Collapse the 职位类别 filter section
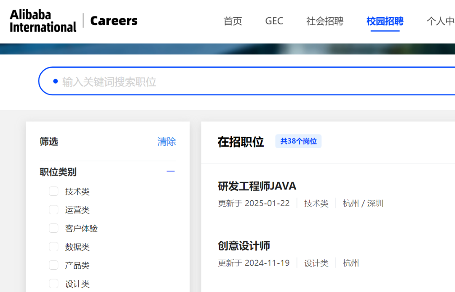The height and width of the screenshot is (292, 455). (x=170, y=171)
